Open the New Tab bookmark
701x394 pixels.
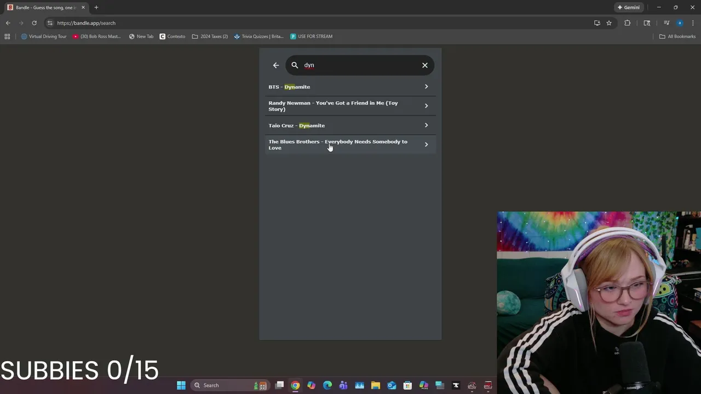click(141, 37)
